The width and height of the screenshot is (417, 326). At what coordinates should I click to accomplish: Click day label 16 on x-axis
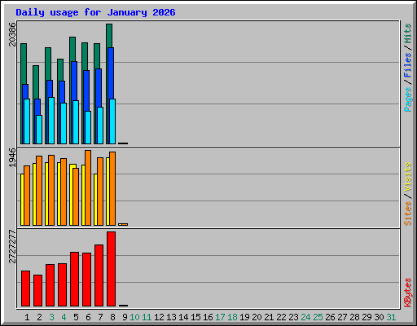(208, 317)
